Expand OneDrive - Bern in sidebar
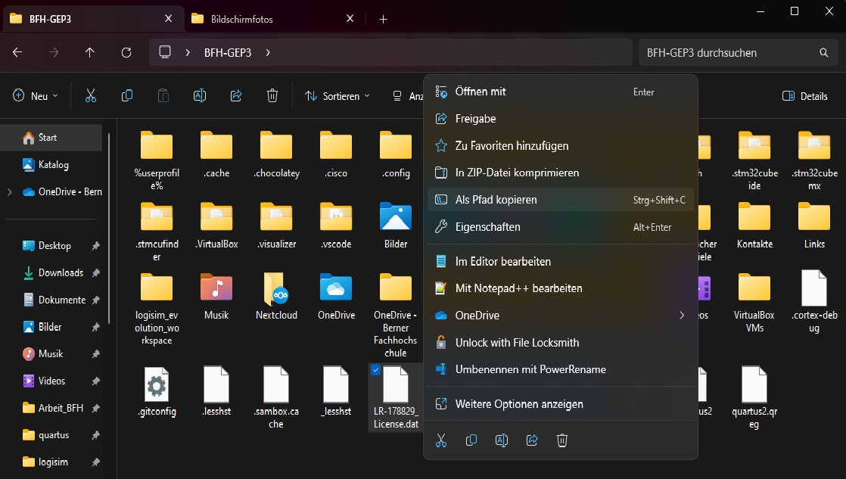Image resolution: width=846 pixels, height=479 pixels. coord(10,192)
